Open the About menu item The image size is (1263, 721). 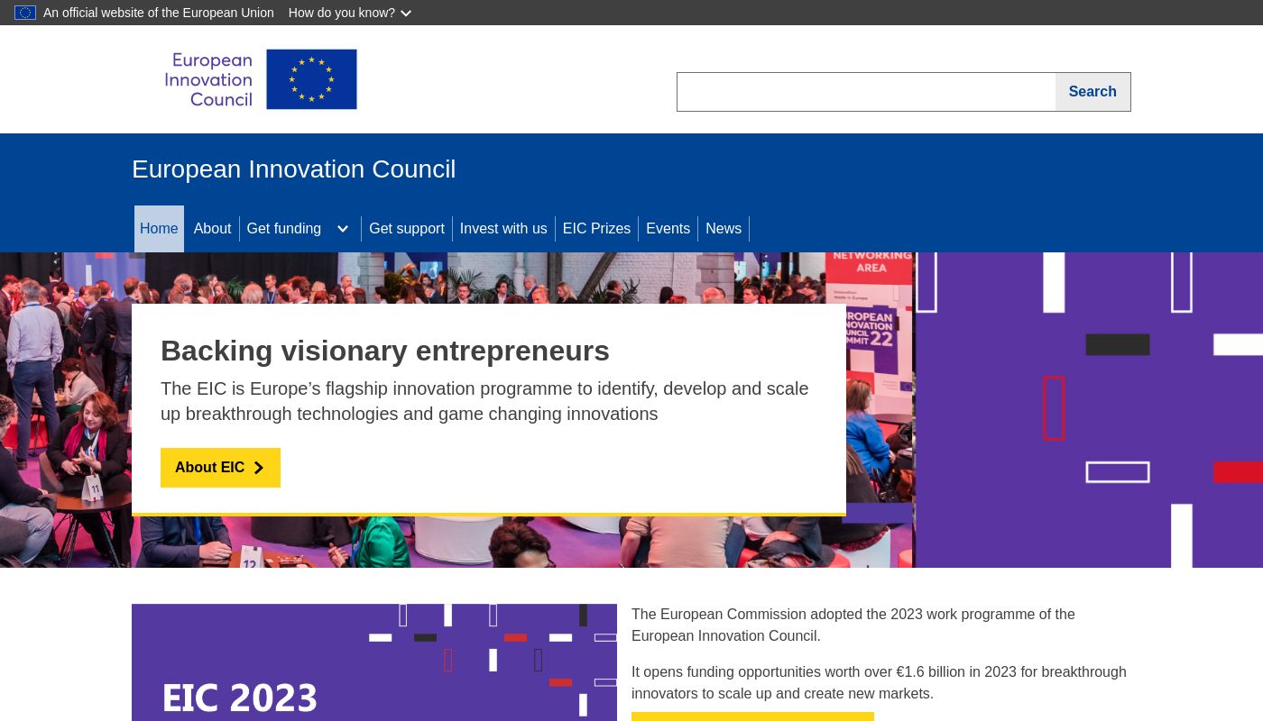pos(212,228)
